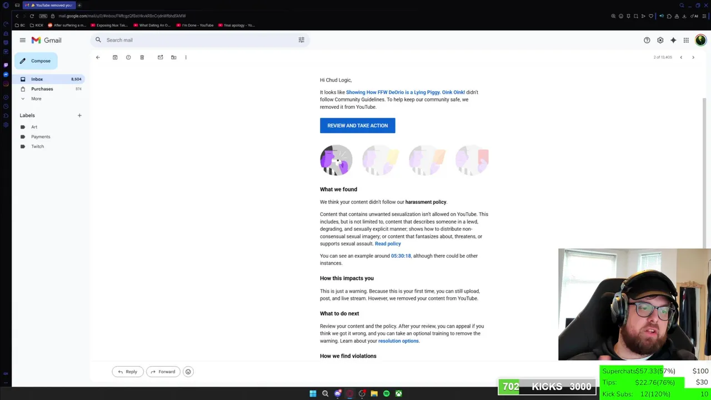
Task: Open browser extensions cube icon
Action: [669, 16]
